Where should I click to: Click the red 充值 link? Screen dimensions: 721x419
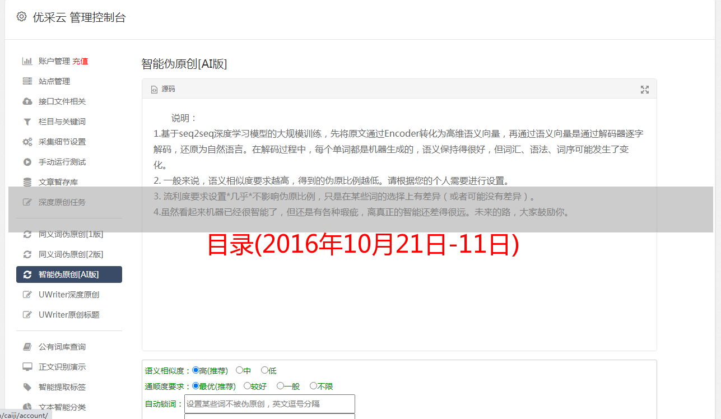(80, 61)
